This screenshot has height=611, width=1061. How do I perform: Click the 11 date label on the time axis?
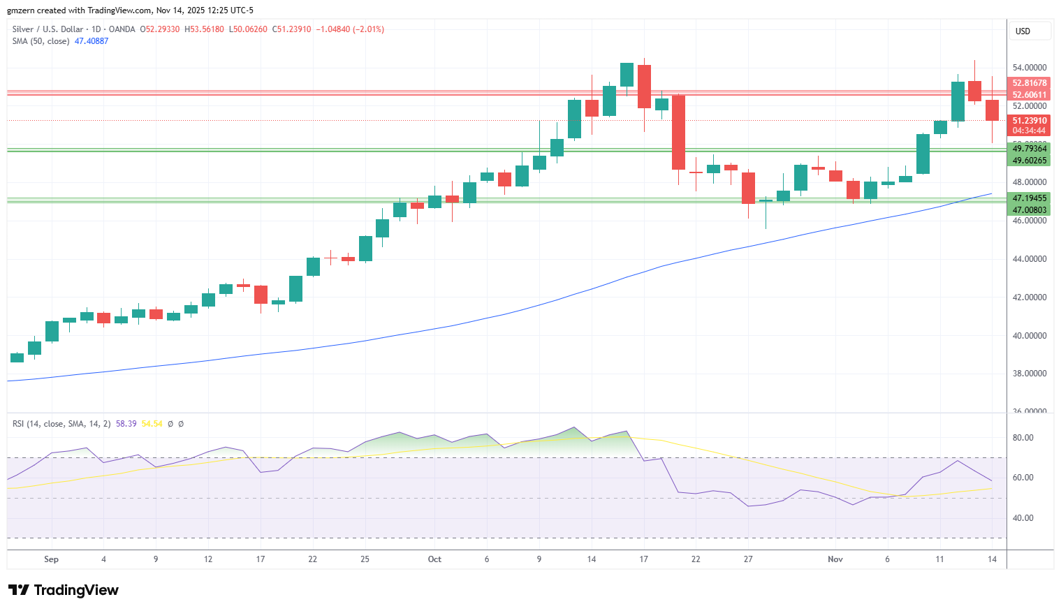click(x=939, y=559)
